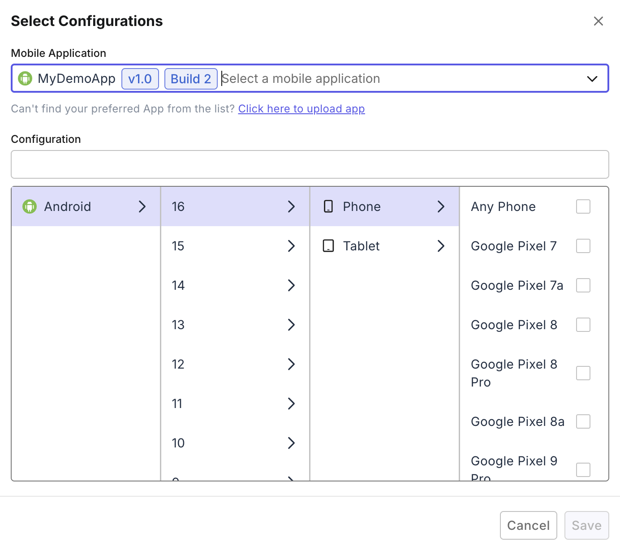This screenshot has width=620, height=550.
Task: Click the Cancel button
Action: click(x=529, y=525)
